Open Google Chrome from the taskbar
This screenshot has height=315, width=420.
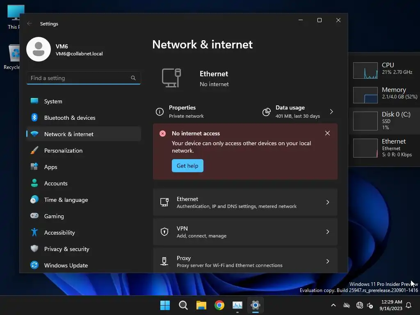tap(219, 305)
